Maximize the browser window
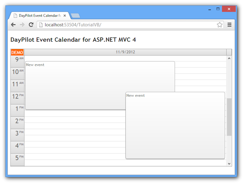This screenshot has height=184, width=244. (x=218, y=9)
